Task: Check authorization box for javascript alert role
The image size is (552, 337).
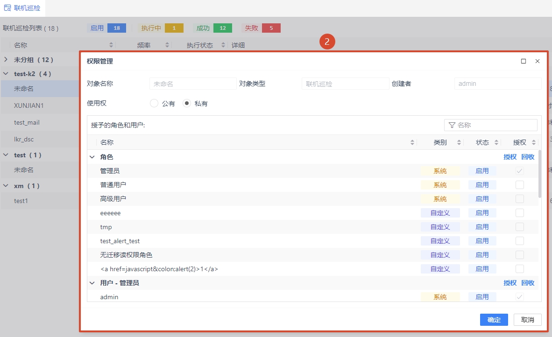Action: [x=520, y=269]
